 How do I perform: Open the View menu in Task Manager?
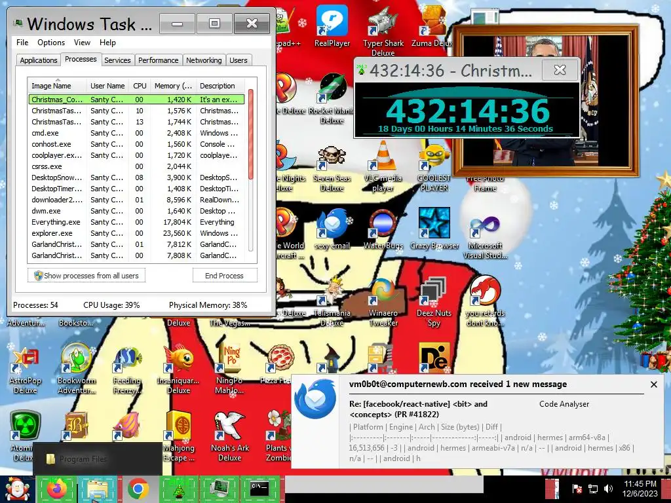[x=82, y=43]
